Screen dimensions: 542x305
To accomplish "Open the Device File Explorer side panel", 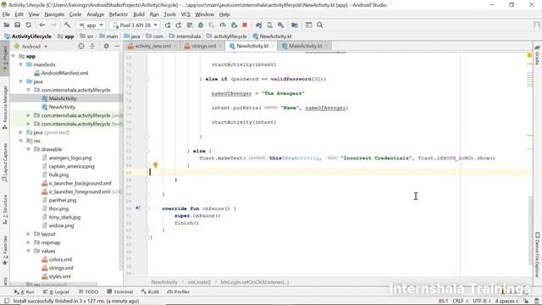I will 537,254.
